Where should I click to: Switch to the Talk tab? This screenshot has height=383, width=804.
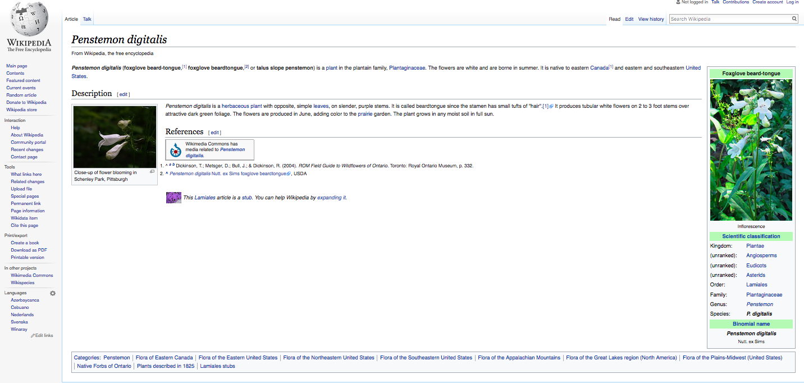pos(87,19)
